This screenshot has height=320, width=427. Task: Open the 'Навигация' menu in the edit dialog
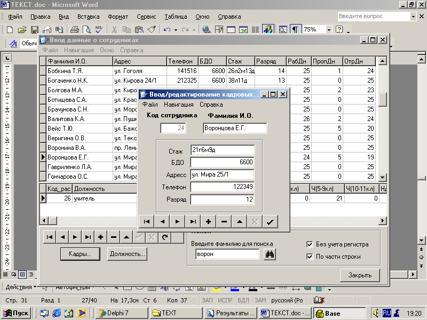(x=179, y=105)
